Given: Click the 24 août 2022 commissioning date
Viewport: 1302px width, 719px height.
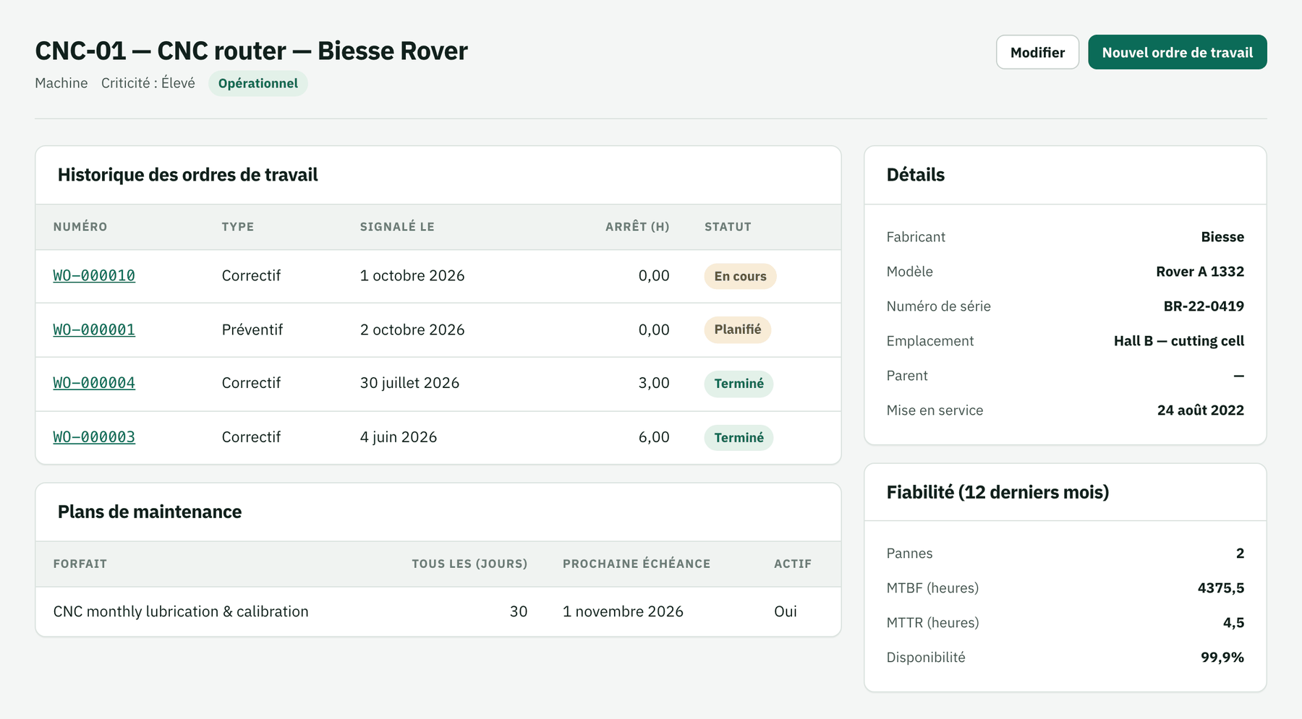Looking at the screenshot, I should pyautogui.click(x=1201, y=410).
